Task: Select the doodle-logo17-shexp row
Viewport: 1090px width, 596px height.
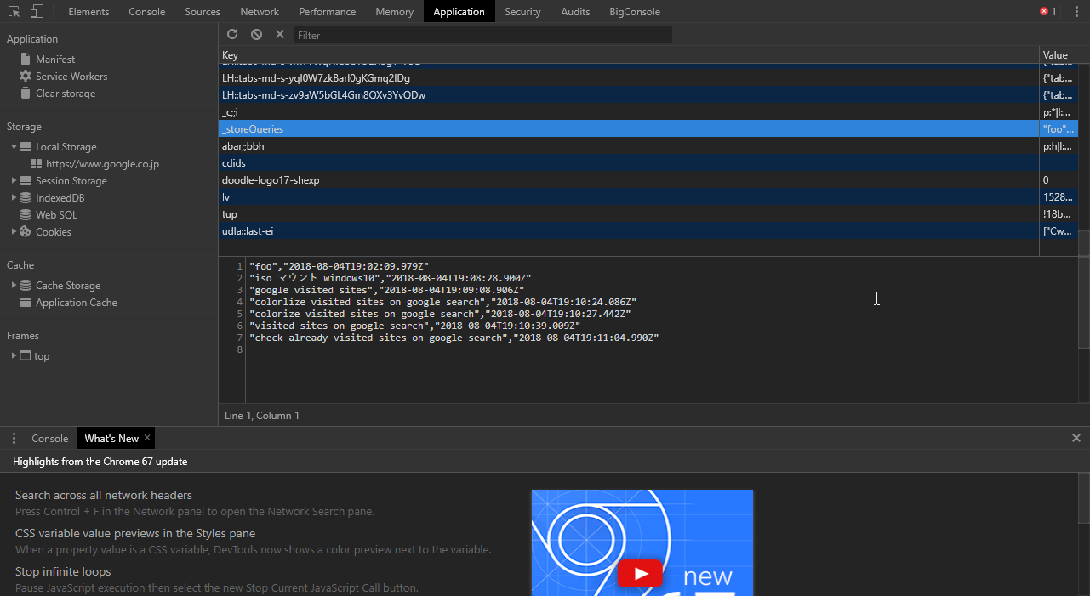Action: pyautogui.click(x=271, y=180)
